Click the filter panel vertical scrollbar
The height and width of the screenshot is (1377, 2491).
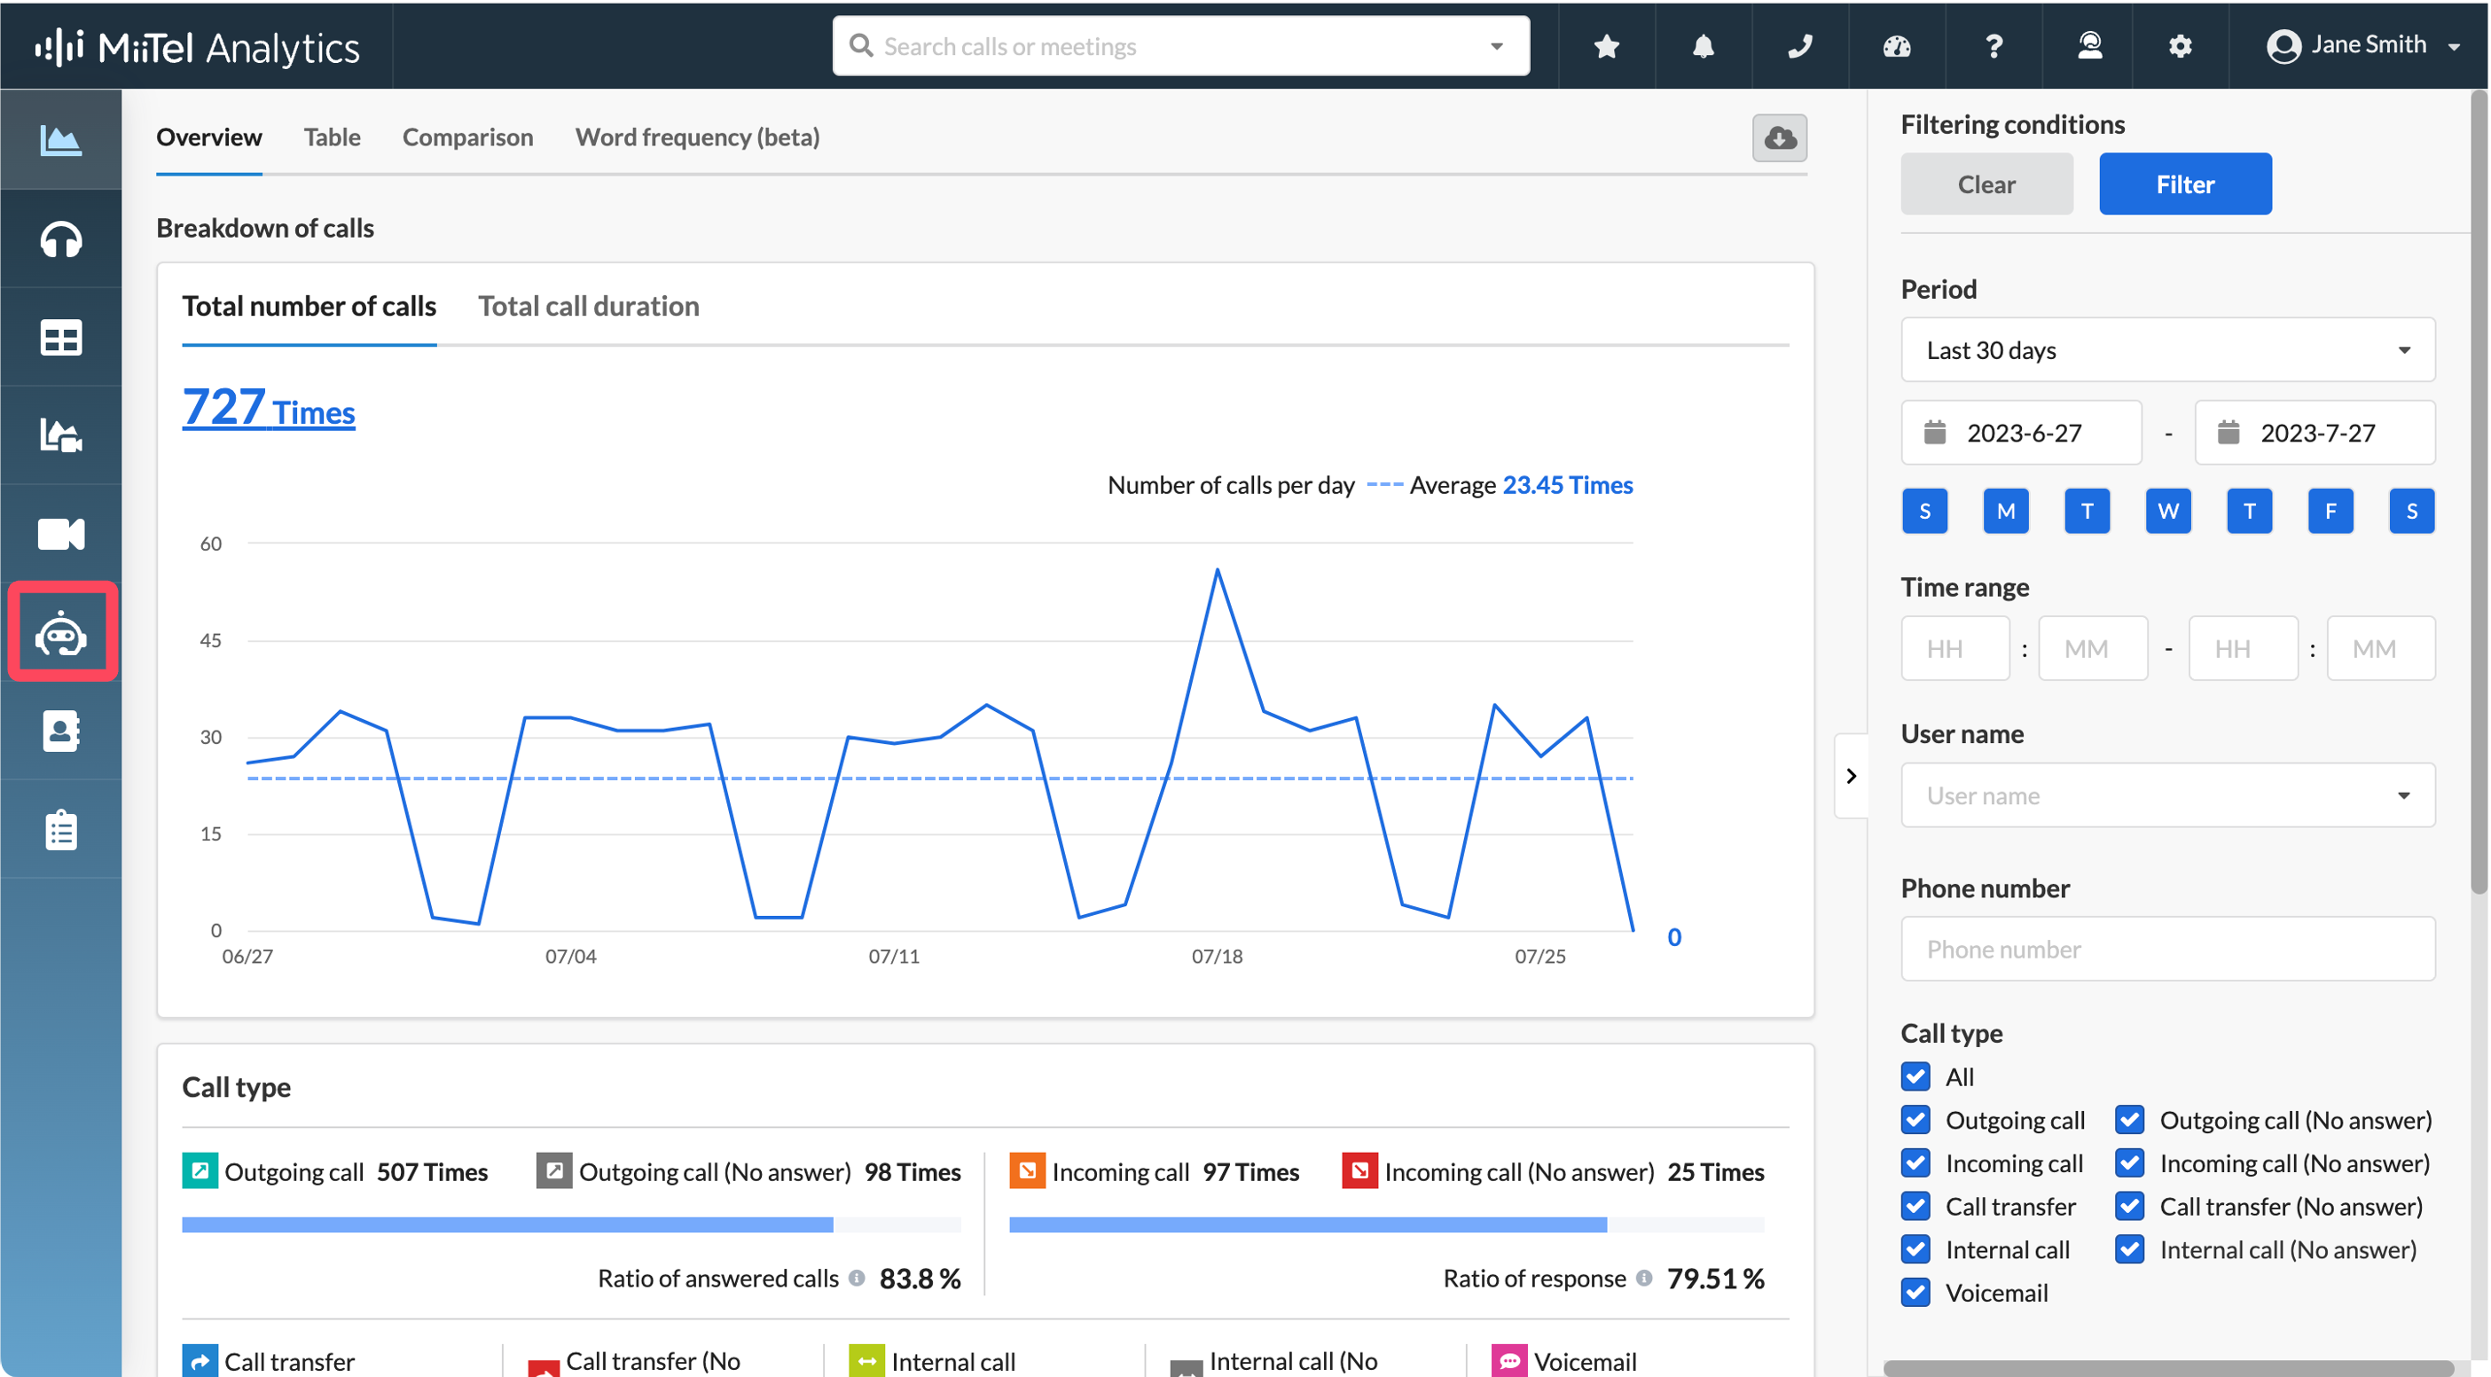[x=2478, y=493]
